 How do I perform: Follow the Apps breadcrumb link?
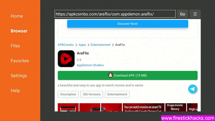coord(82,45)
